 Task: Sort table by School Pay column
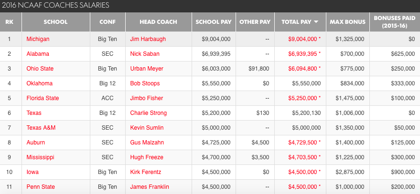coord(213,22)
